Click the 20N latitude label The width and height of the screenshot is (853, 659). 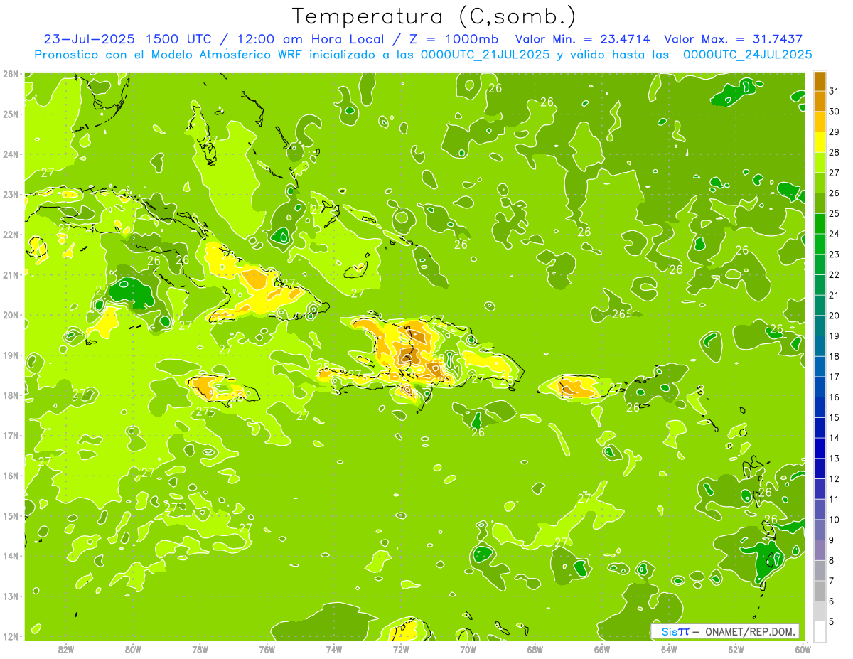tap(11, 315)
